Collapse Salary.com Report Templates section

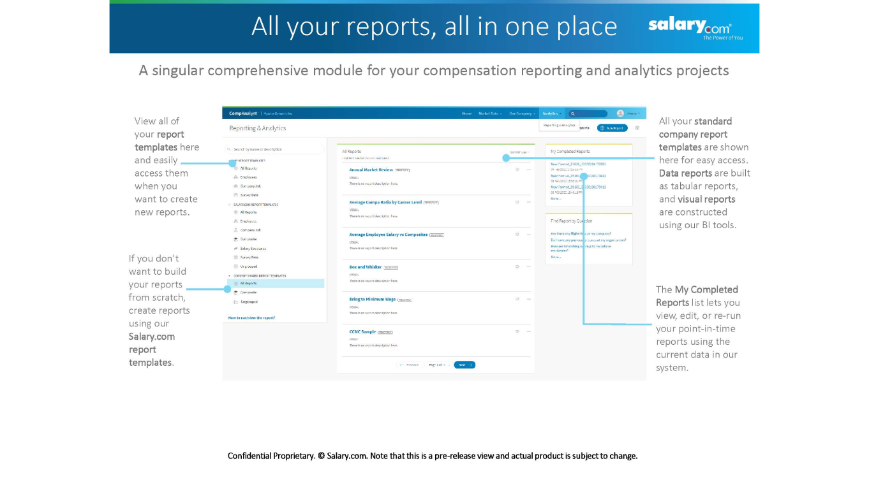click(x=230, y=205)
